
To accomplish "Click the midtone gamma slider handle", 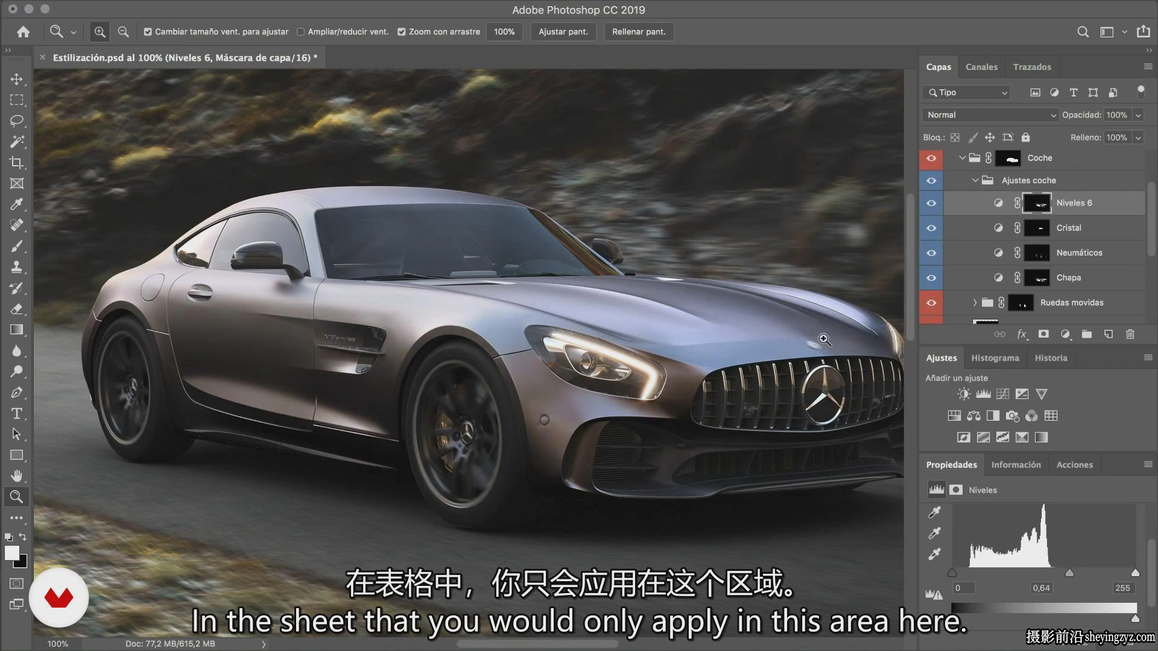I will click(1069, 573).
